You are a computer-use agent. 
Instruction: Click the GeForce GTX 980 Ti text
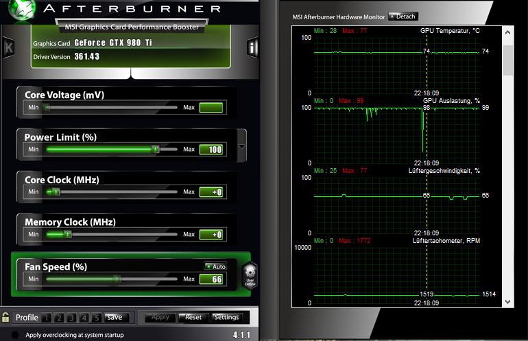point(113,43)
